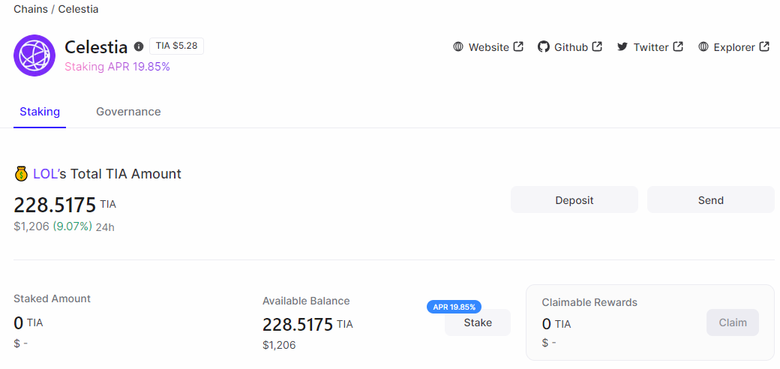The height and width of the screenshot is (369, 780).
Task: Click the info icon beside Celestia
Action: [x=139, y=46]
